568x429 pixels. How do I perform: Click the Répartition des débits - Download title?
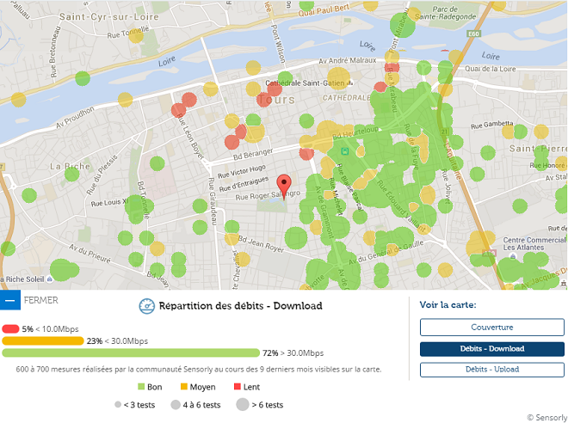click(x=240, y=306)
